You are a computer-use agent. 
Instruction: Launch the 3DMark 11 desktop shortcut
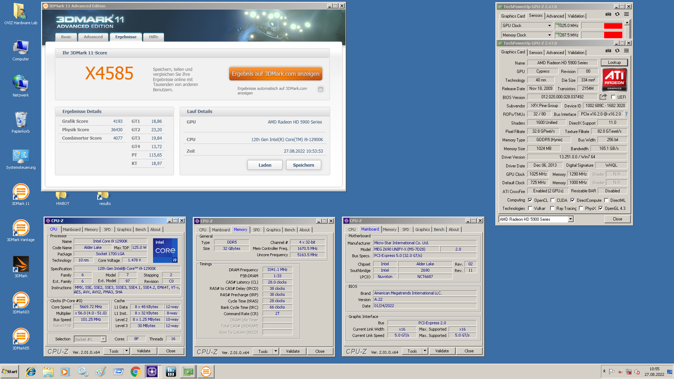[x=21, y=195]
